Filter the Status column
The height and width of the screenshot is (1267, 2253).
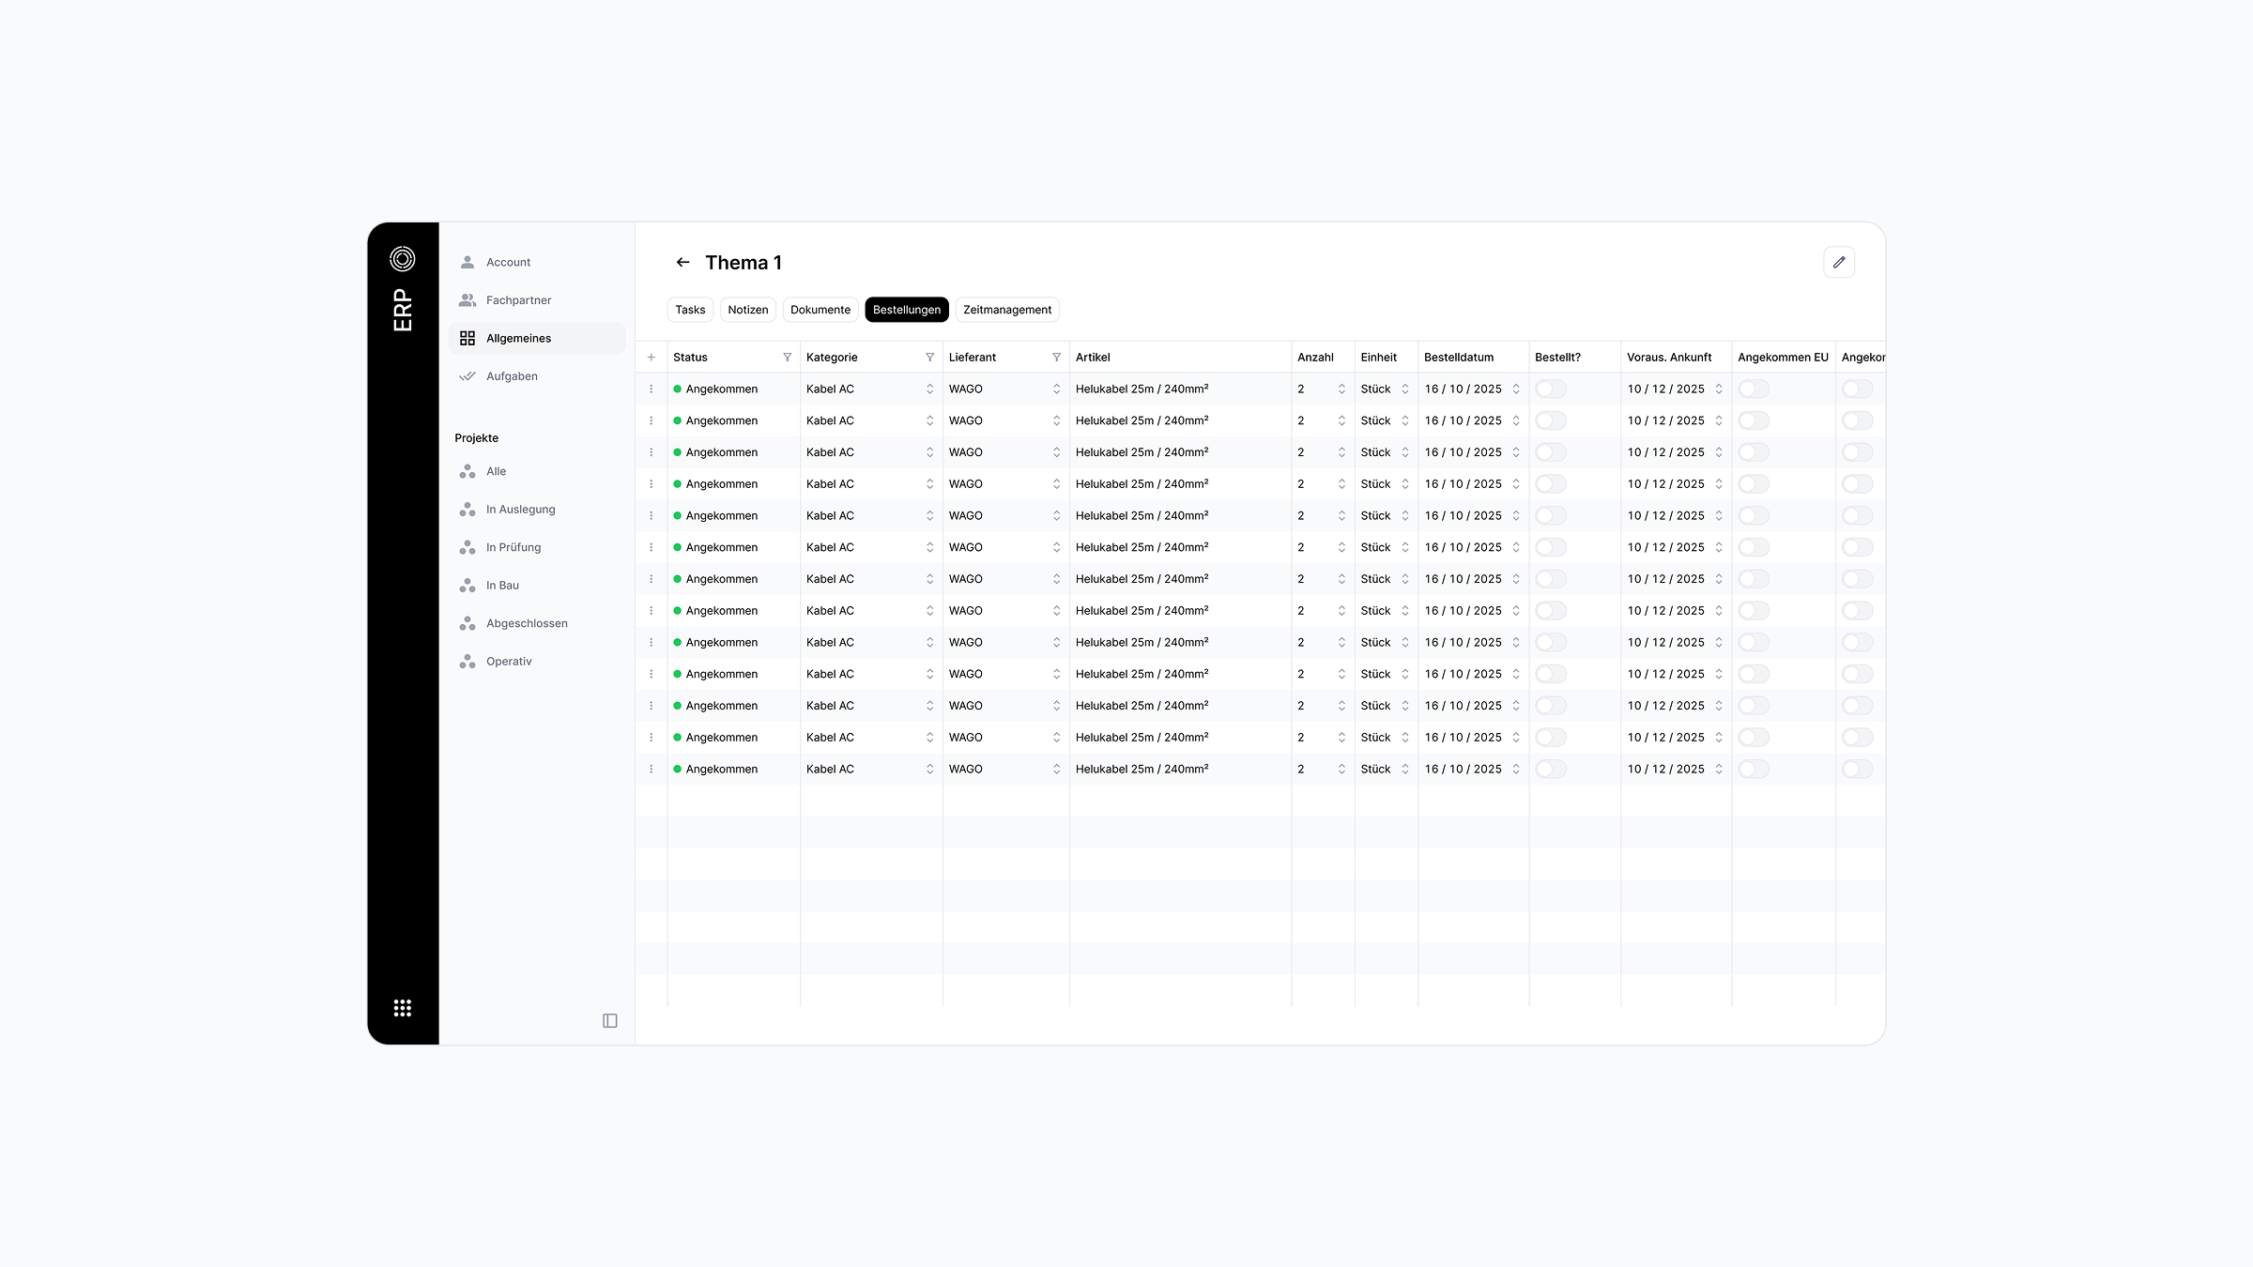pyautogui.click(x=787, y=358)
